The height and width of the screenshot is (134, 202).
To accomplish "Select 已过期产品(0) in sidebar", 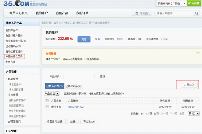I will tap(13, 46).
